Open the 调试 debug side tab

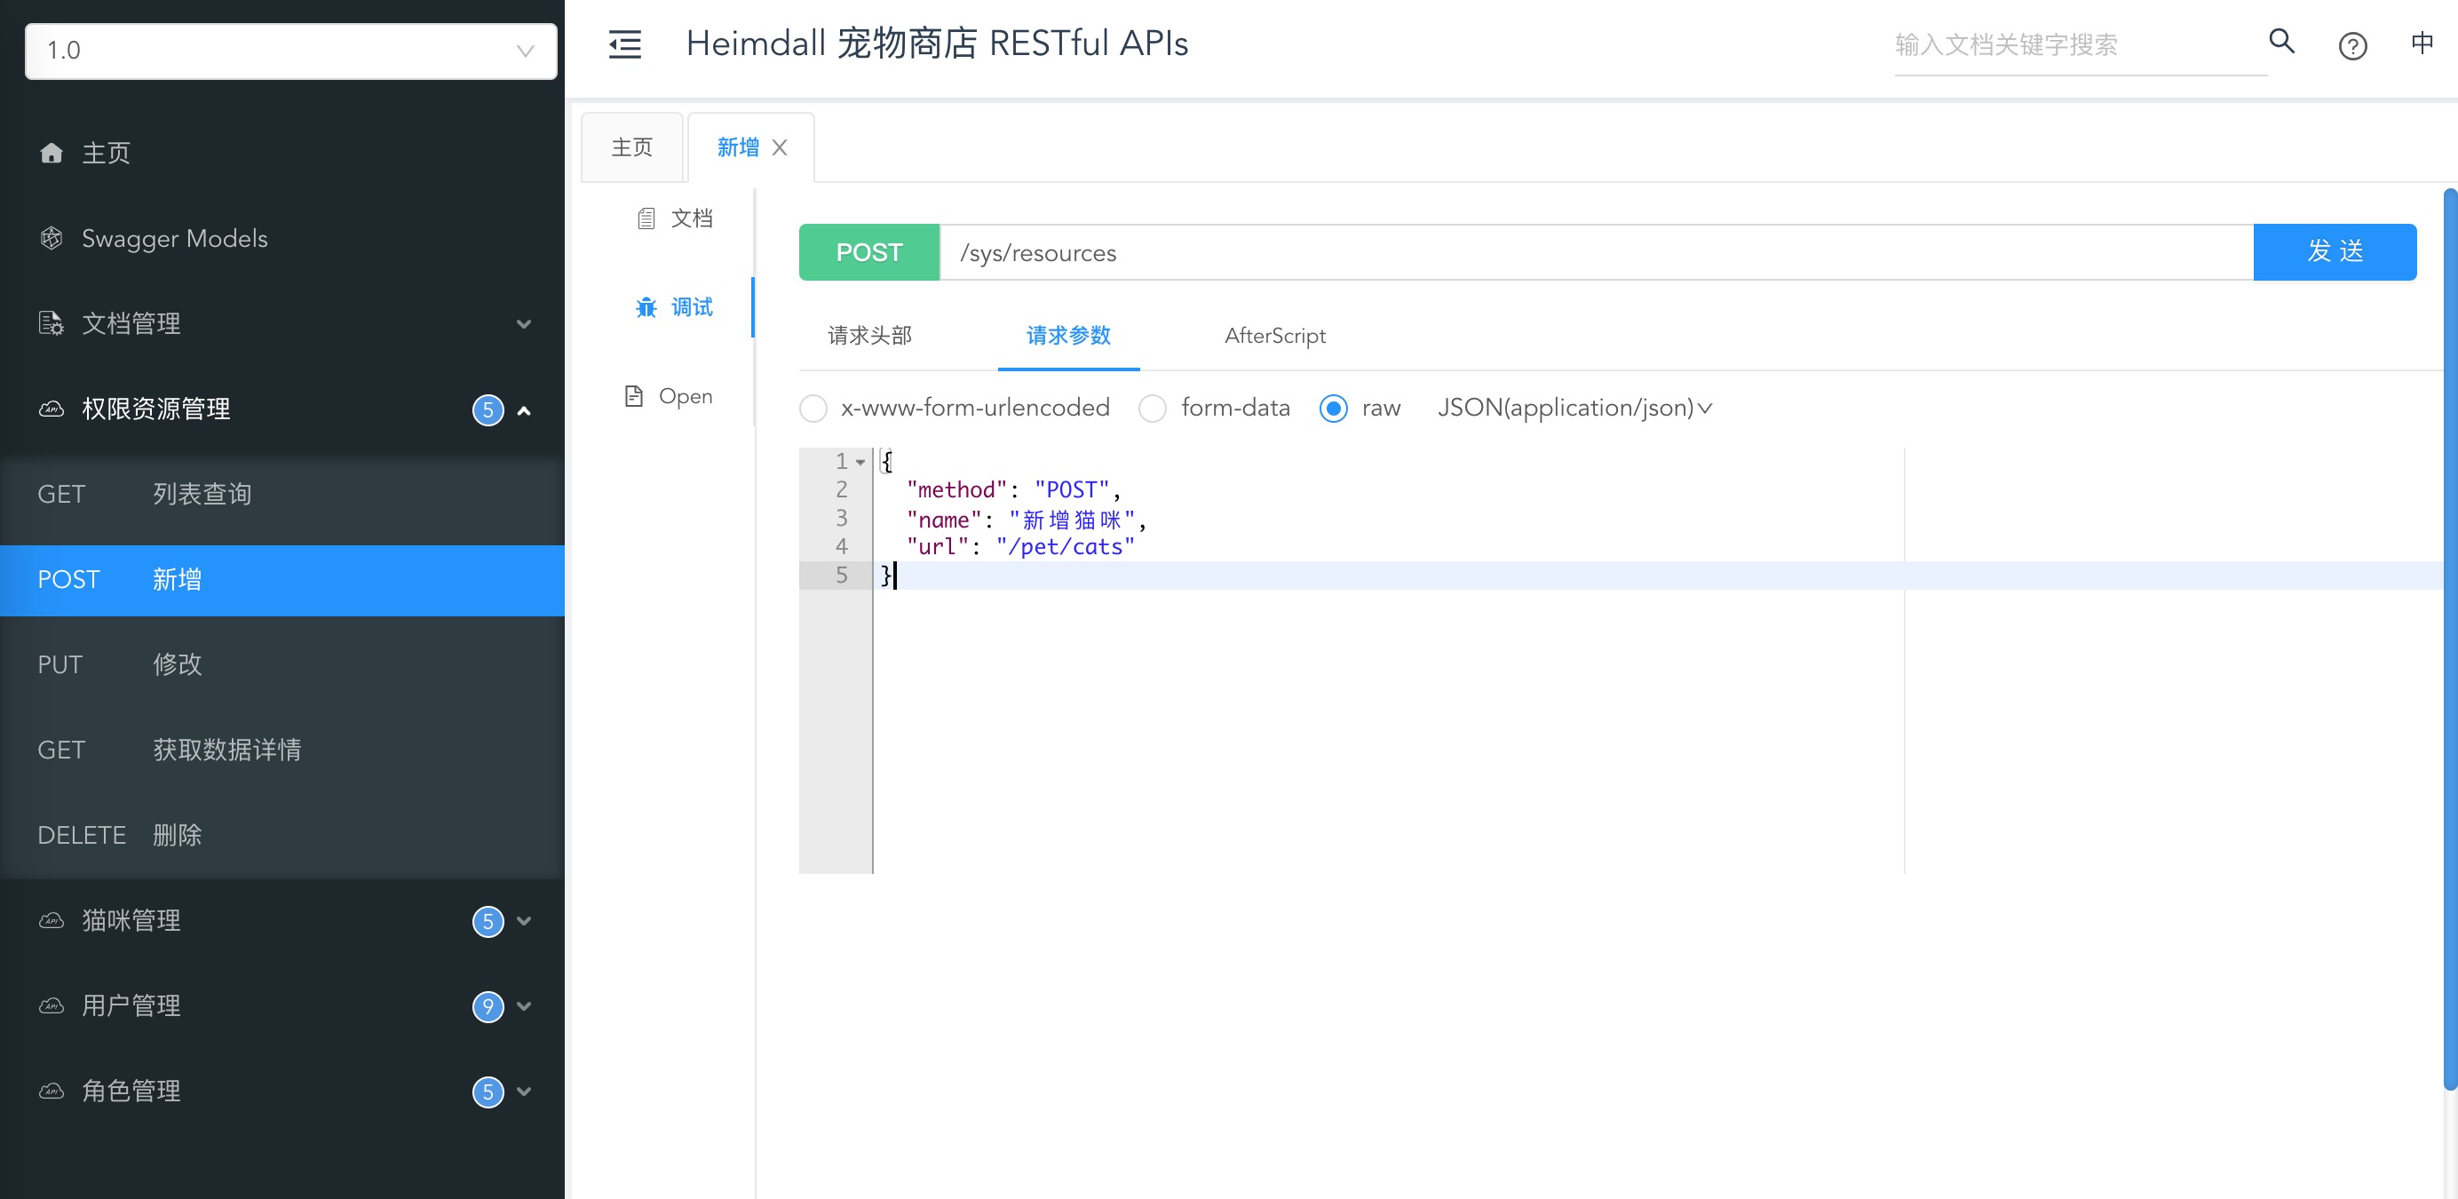[x=675, y=307]
